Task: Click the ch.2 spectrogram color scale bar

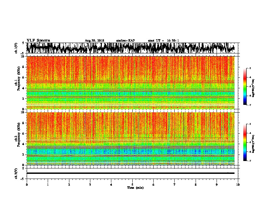Action: click(245, 142)
